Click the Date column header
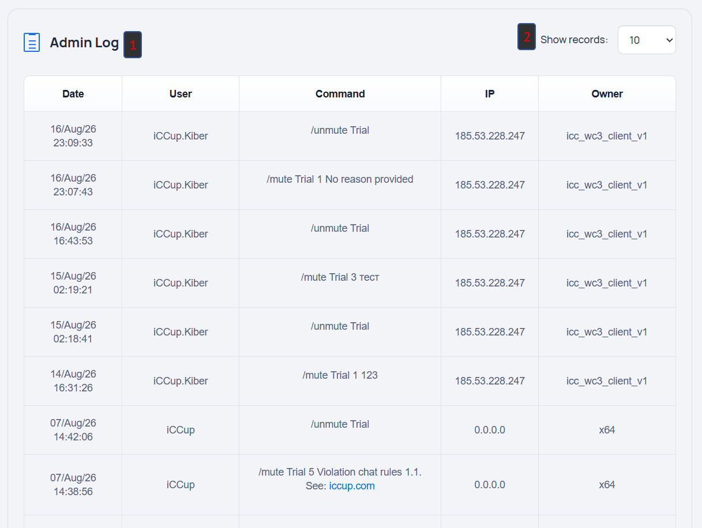The width and height of the screenshot is (702, 528). [x=73, y=94]
